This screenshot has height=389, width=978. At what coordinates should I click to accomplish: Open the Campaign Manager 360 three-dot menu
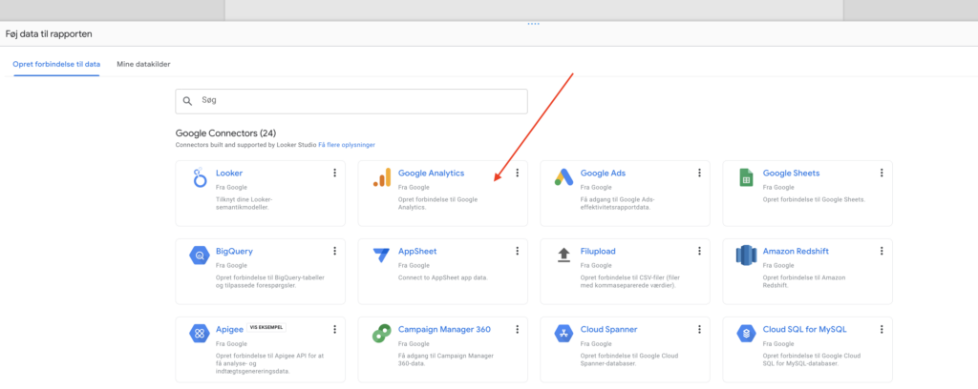tap(517, 329)
